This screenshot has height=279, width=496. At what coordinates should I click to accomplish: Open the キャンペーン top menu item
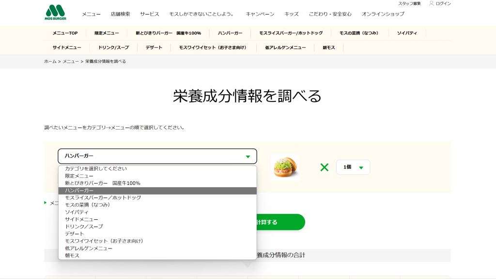(x=260, y=14)
